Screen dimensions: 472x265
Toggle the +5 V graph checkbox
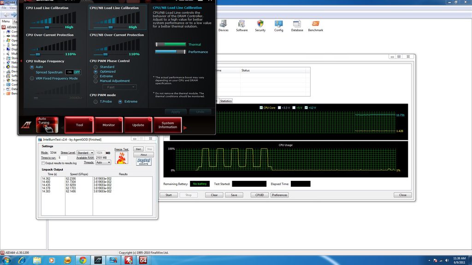point(294,108)
